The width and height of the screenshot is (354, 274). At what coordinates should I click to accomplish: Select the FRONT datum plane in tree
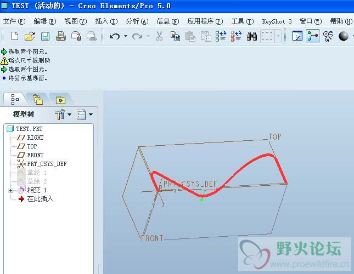click(x=30, y=155)
